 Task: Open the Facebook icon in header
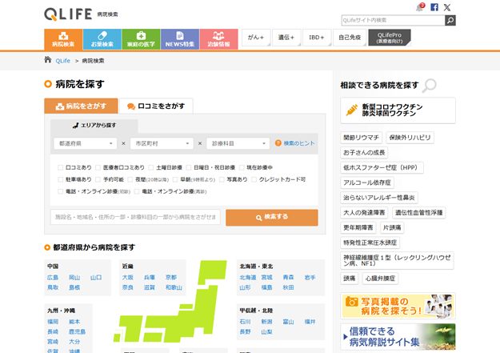click(434, 7)
